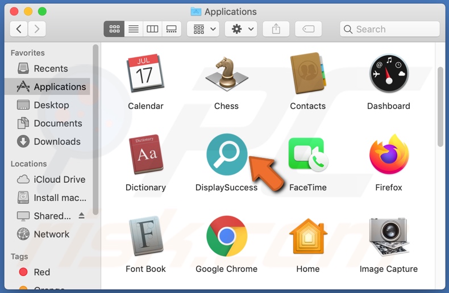Switch to column view mode
The image size is (449, 293).
click(152, 29)
